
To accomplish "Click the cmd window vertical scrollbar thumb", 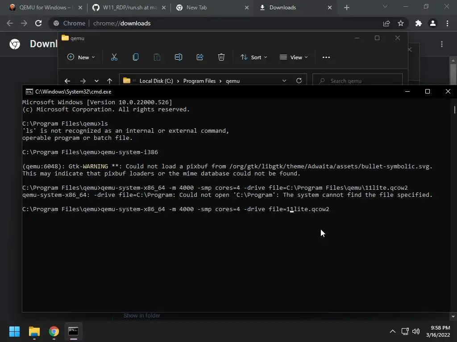I will coord(454,110).
